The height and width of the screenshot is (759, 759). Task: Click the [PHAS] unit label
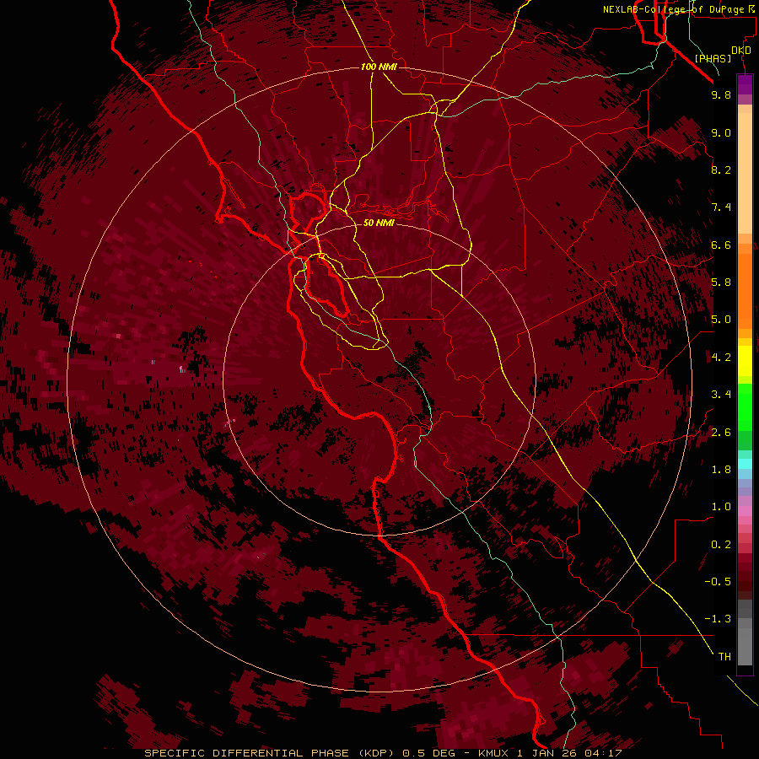tap(713, 58)
